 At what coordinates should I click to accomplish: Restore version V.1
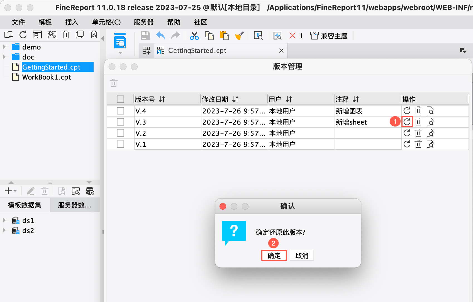pos(407,144)
